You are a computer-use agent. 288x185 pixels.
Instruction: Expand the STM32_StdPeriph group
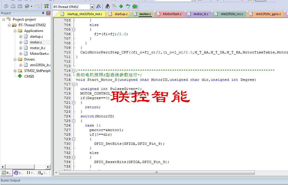pyautogui.click(x=15, y=71)
